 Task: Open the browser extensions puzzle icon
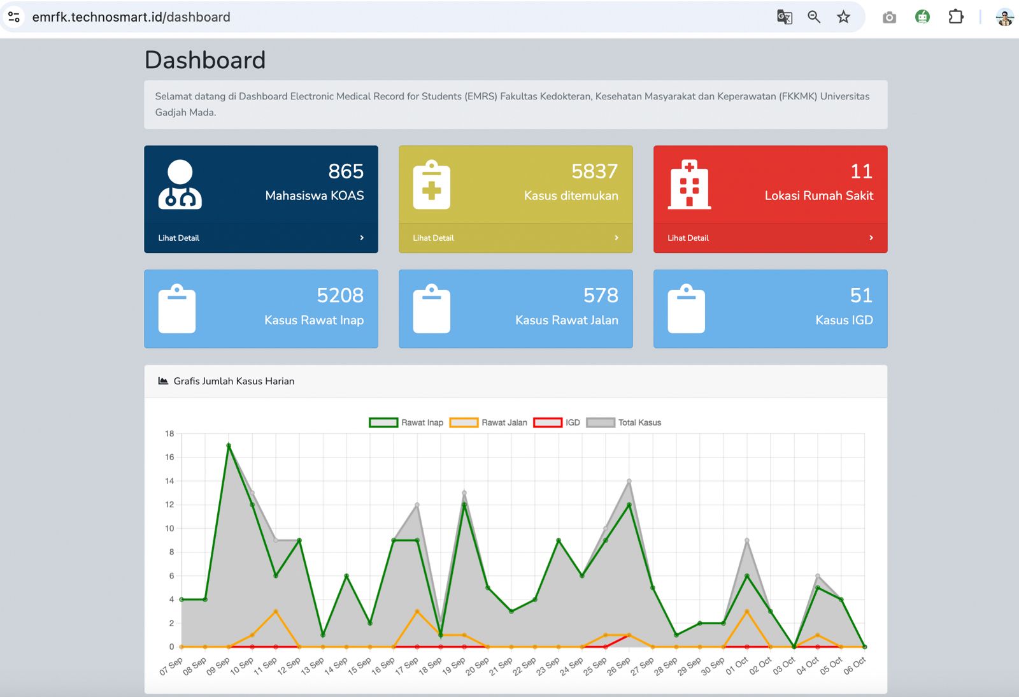pos(956,17)
